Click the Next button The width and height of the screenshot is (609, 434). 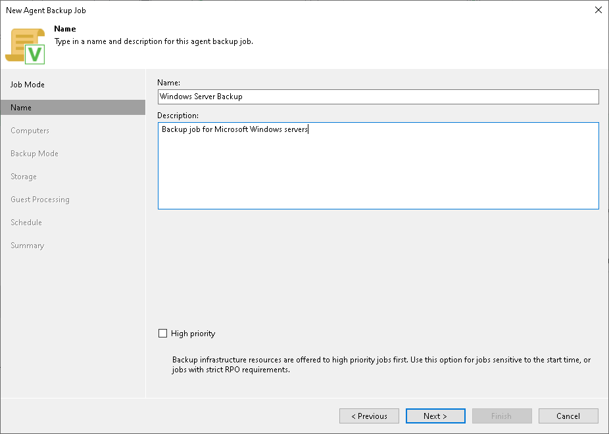[x=435, y=416]
